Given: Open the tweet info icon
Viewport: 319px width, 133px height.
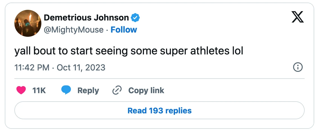Looking at the screenshot, I should tap(298, 67).
